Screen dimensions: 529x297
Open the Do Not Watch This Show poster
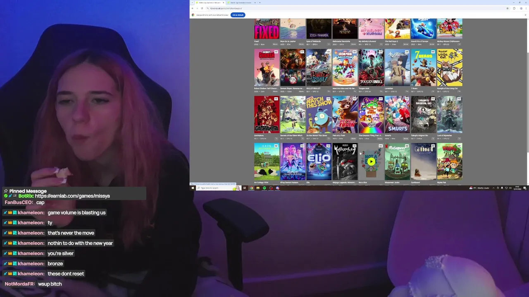pos(319,115)
